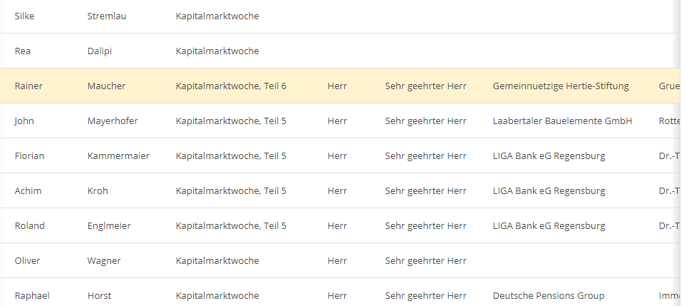The height and width of the screenshot is (306, 689).
Task: Click the first name "Achim"
Action: click(28, 191)
